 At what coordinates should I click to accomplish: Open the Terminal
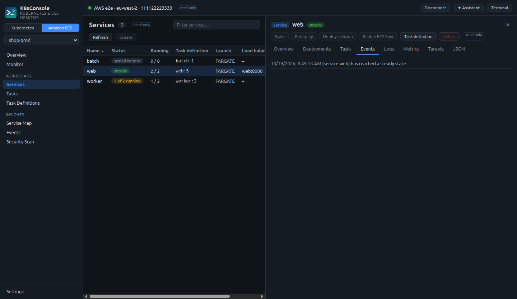point(499,8)
